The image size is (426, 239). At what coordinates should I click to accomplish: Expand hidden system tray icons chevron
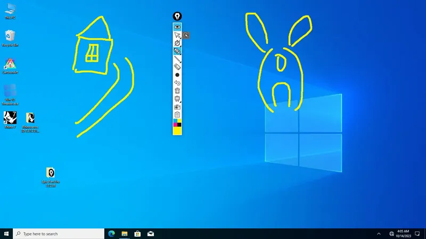379,234
